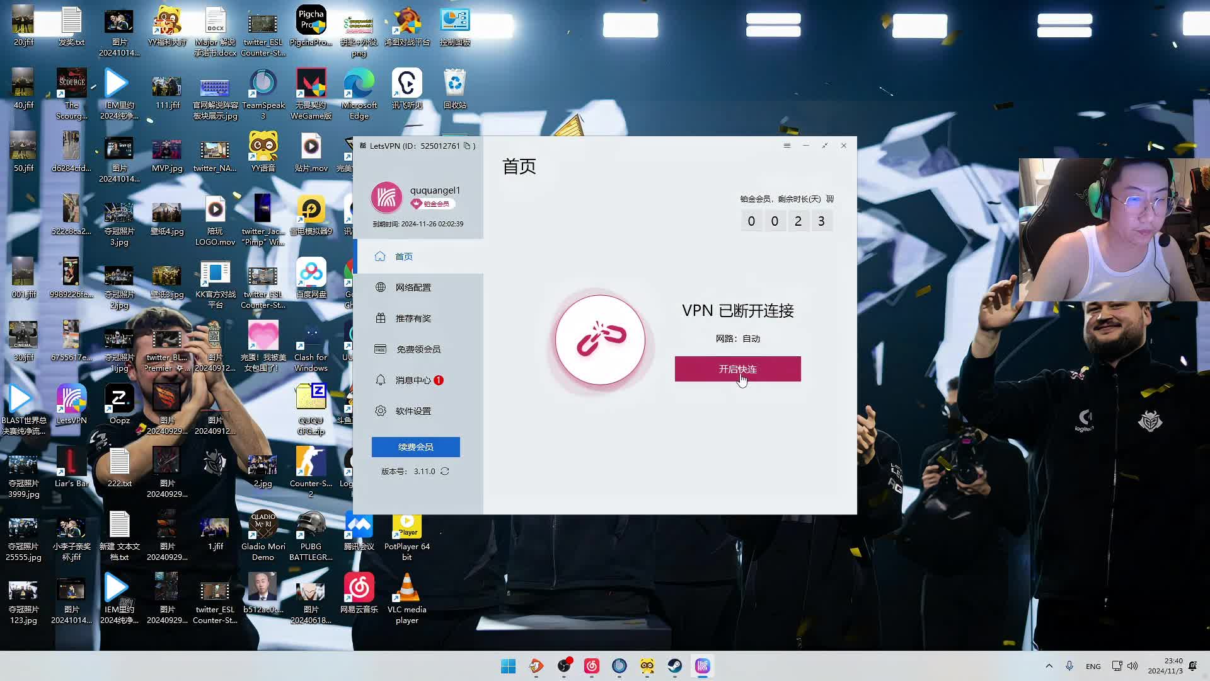Viewport: 1210px width, 681px height.
Task: Open 腾讯会议 desktop shortcut
Action: click(x=359, y=531)
